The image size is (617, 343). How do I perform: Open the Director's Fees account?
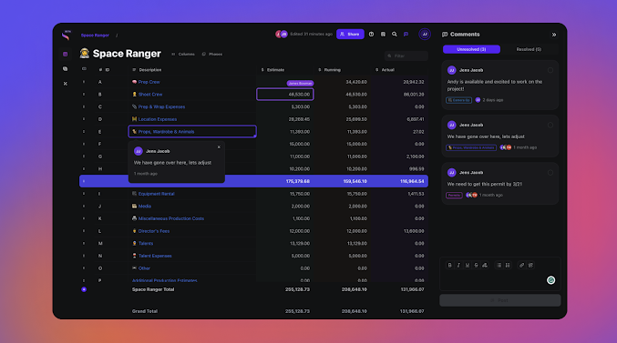click(x=154, y=231)
